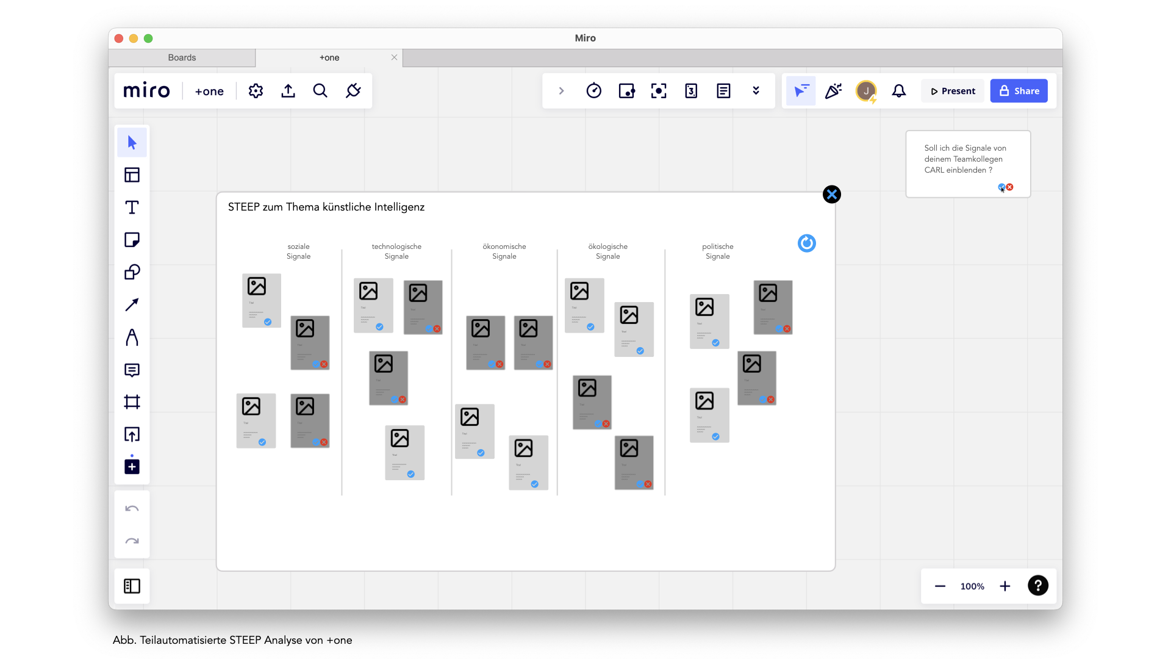1171x659 pixels.
Task: Click the blue refresh icon in STEEP panel
Action: (x=806, y=243)
